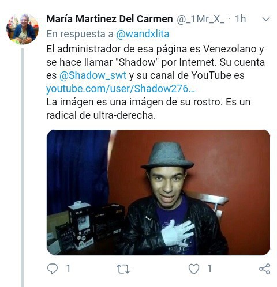The height and width of the screenshot is (287, 277).
Task: Open María Martinez Del Carmen's profile avatar
Action: (23, 29)
